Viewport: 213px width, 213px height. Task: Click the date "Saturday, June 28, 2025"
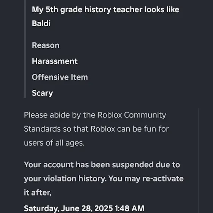[68, 208]
